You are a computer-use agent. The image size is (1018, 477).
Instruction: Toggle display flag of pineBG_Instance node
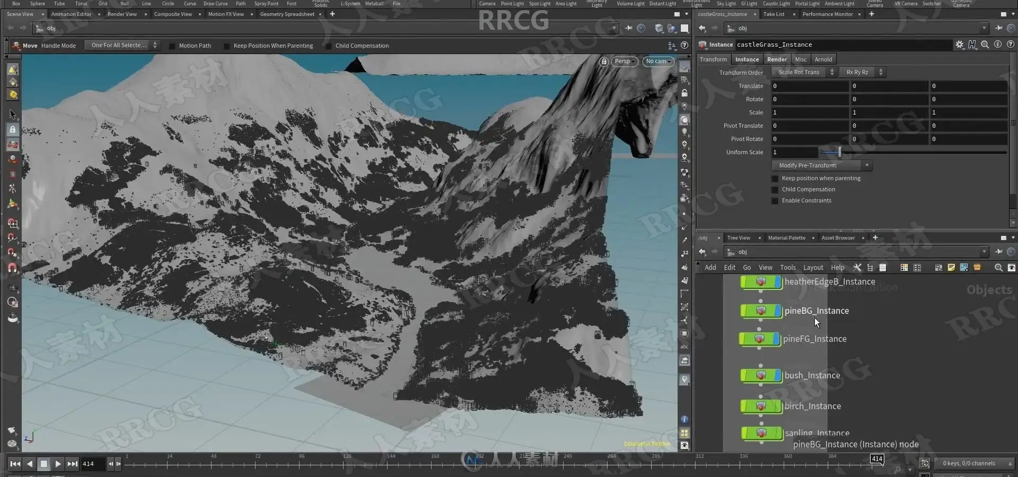pyautogui.click(x=778, y=311)
